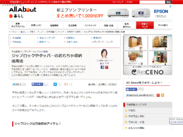Screen dimensions: 183x137
Task: Select the 生活家電 navigation tab
Action: click(72, 25)
